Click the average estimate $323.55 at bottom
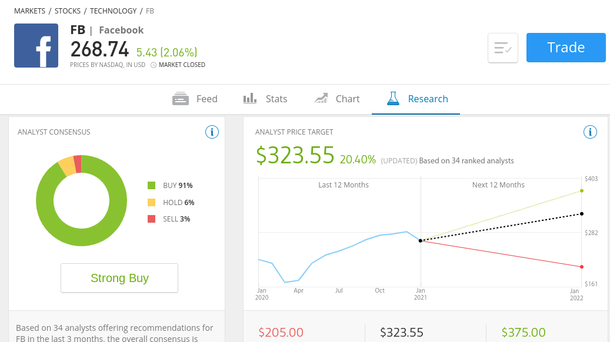Viewport: 610px width, 342px height. [x=402, y=332]
